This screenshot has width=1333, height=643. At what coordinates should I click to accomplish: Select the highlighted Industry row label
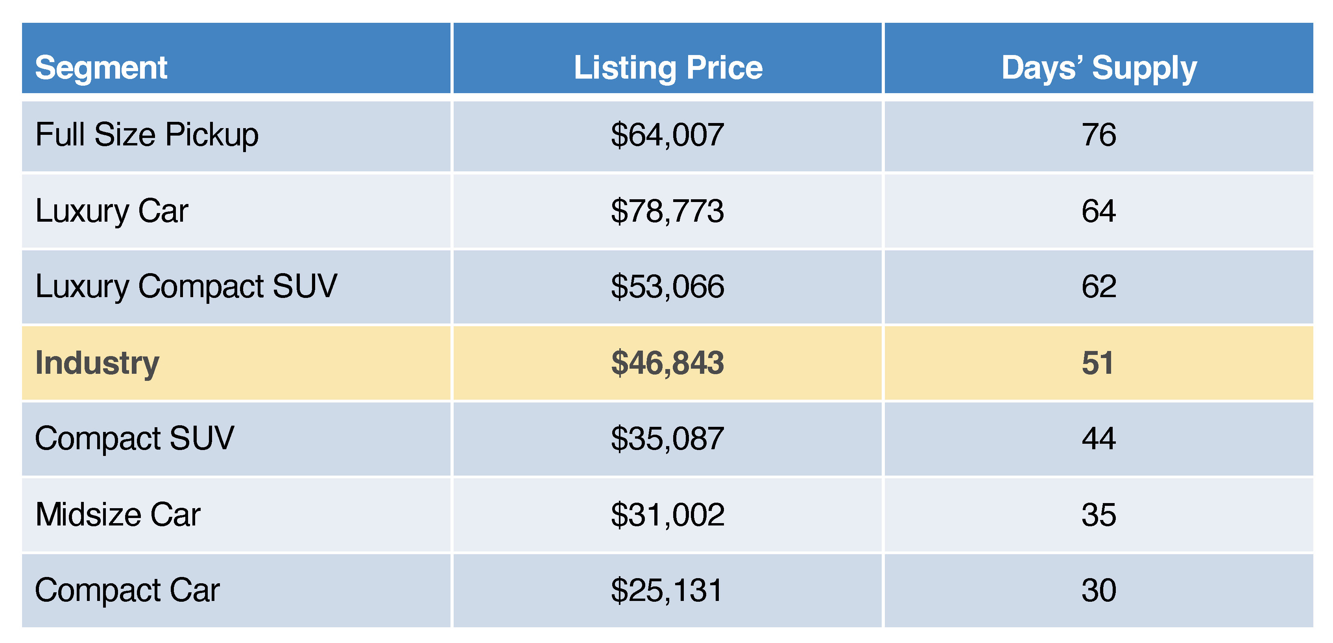[x=97, y=363]
